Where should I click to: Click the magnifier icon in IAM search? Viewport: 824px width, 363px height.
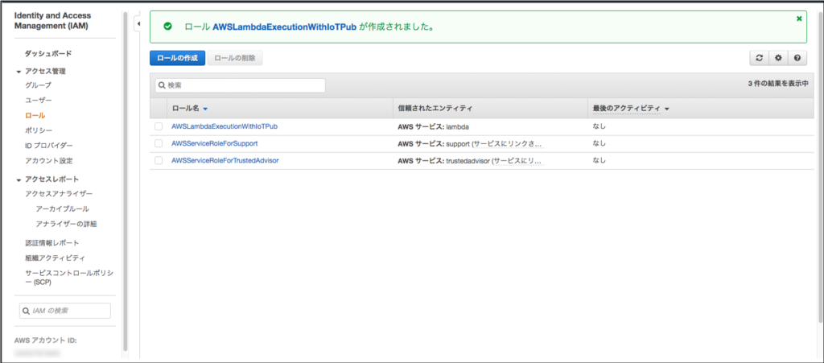[27, 311]
